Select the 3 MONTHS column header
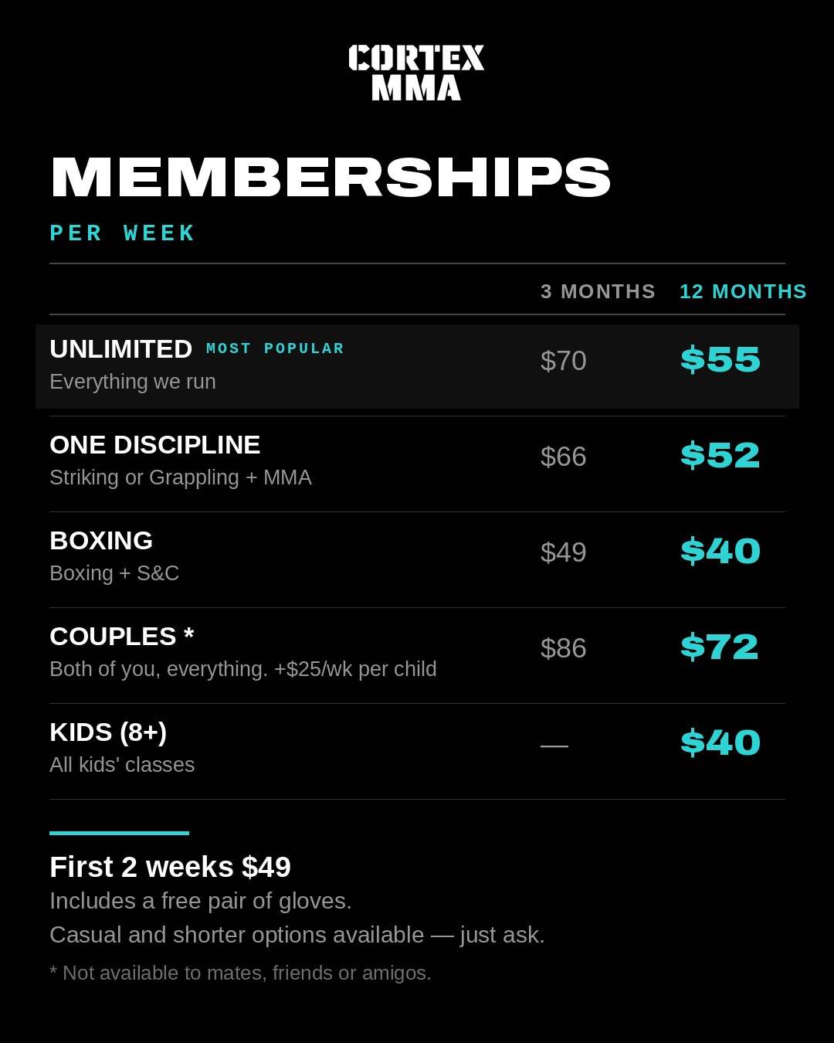 [x=598, y=291]
